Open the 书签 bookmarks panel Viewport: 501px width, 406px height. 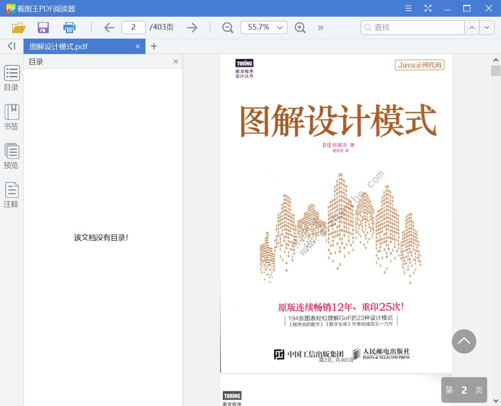[x=11, y=117]
